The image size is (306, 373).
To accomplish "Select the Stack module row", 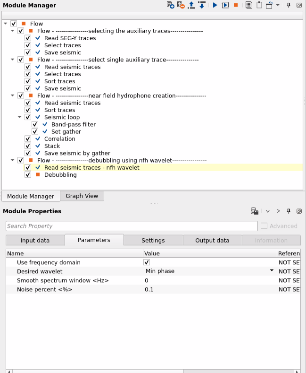I will (52, 146).
